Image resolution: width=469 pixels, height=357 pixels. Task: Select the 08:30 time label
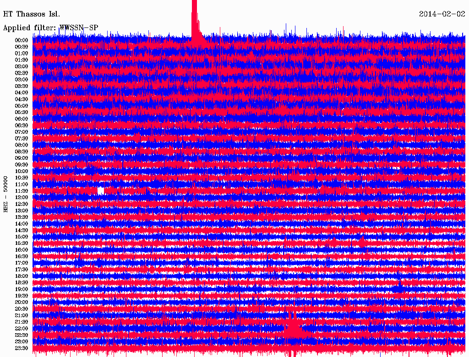click(21, 151)
